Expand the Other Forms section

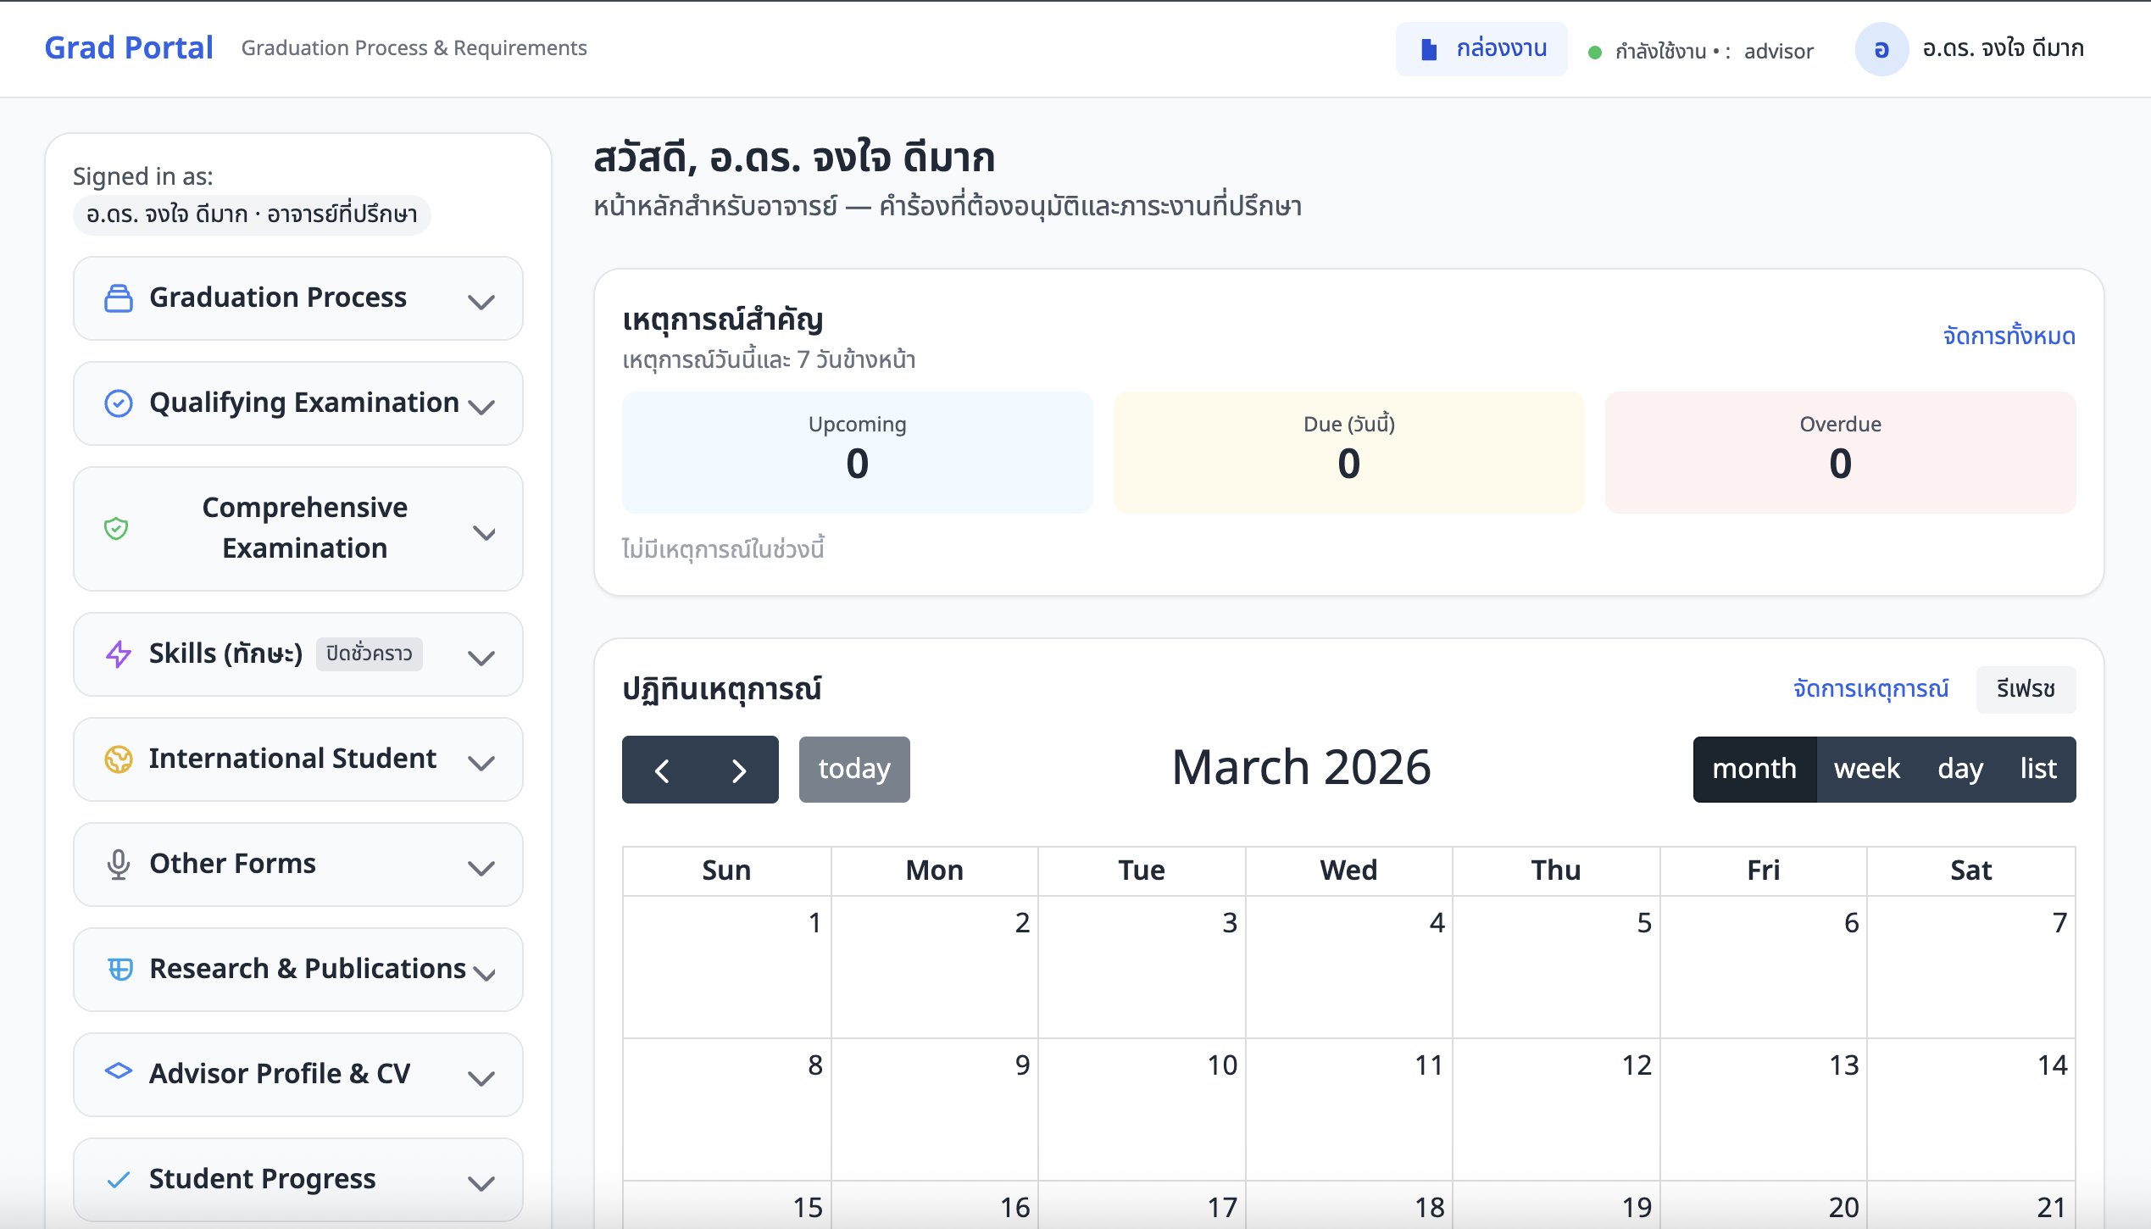(x=480, y=867)
